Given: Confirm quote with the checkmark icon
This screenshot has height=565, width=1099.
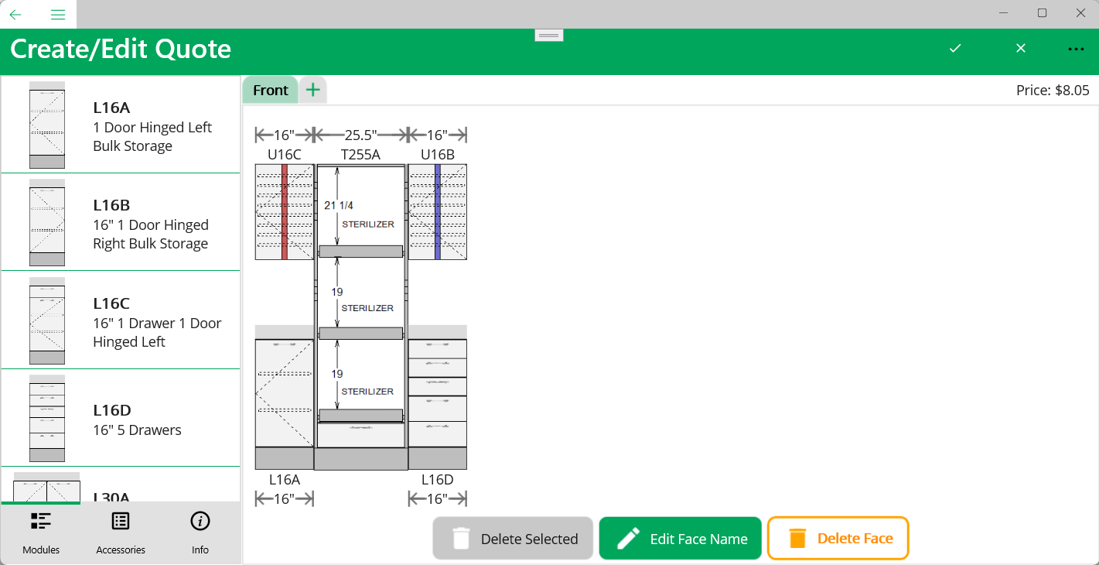Looking at the screenshot, I should click(x=955, y=48).
